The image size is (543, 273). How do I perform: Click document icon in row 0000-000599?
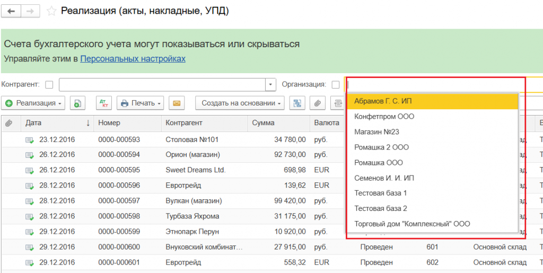click(x=30, y=232)
